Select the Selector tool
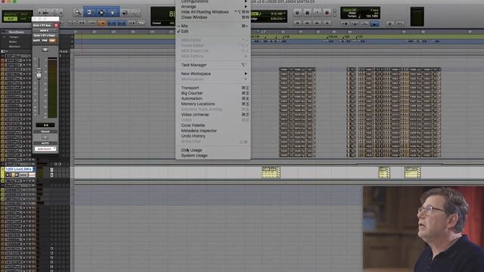 pyautogui.click(x=101, y=13)
